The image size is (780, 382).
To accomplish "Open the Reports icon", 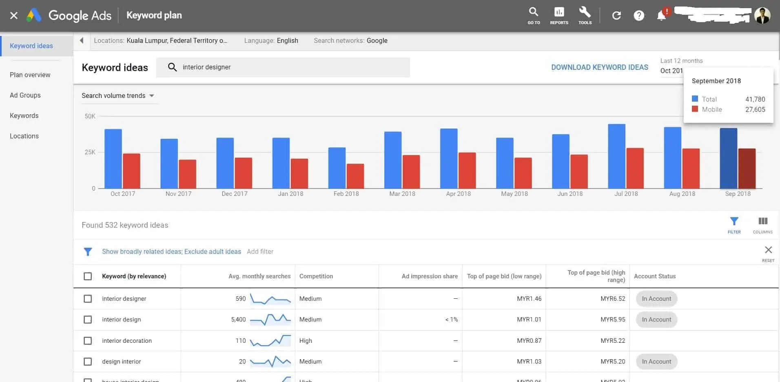I will [559, 16].
